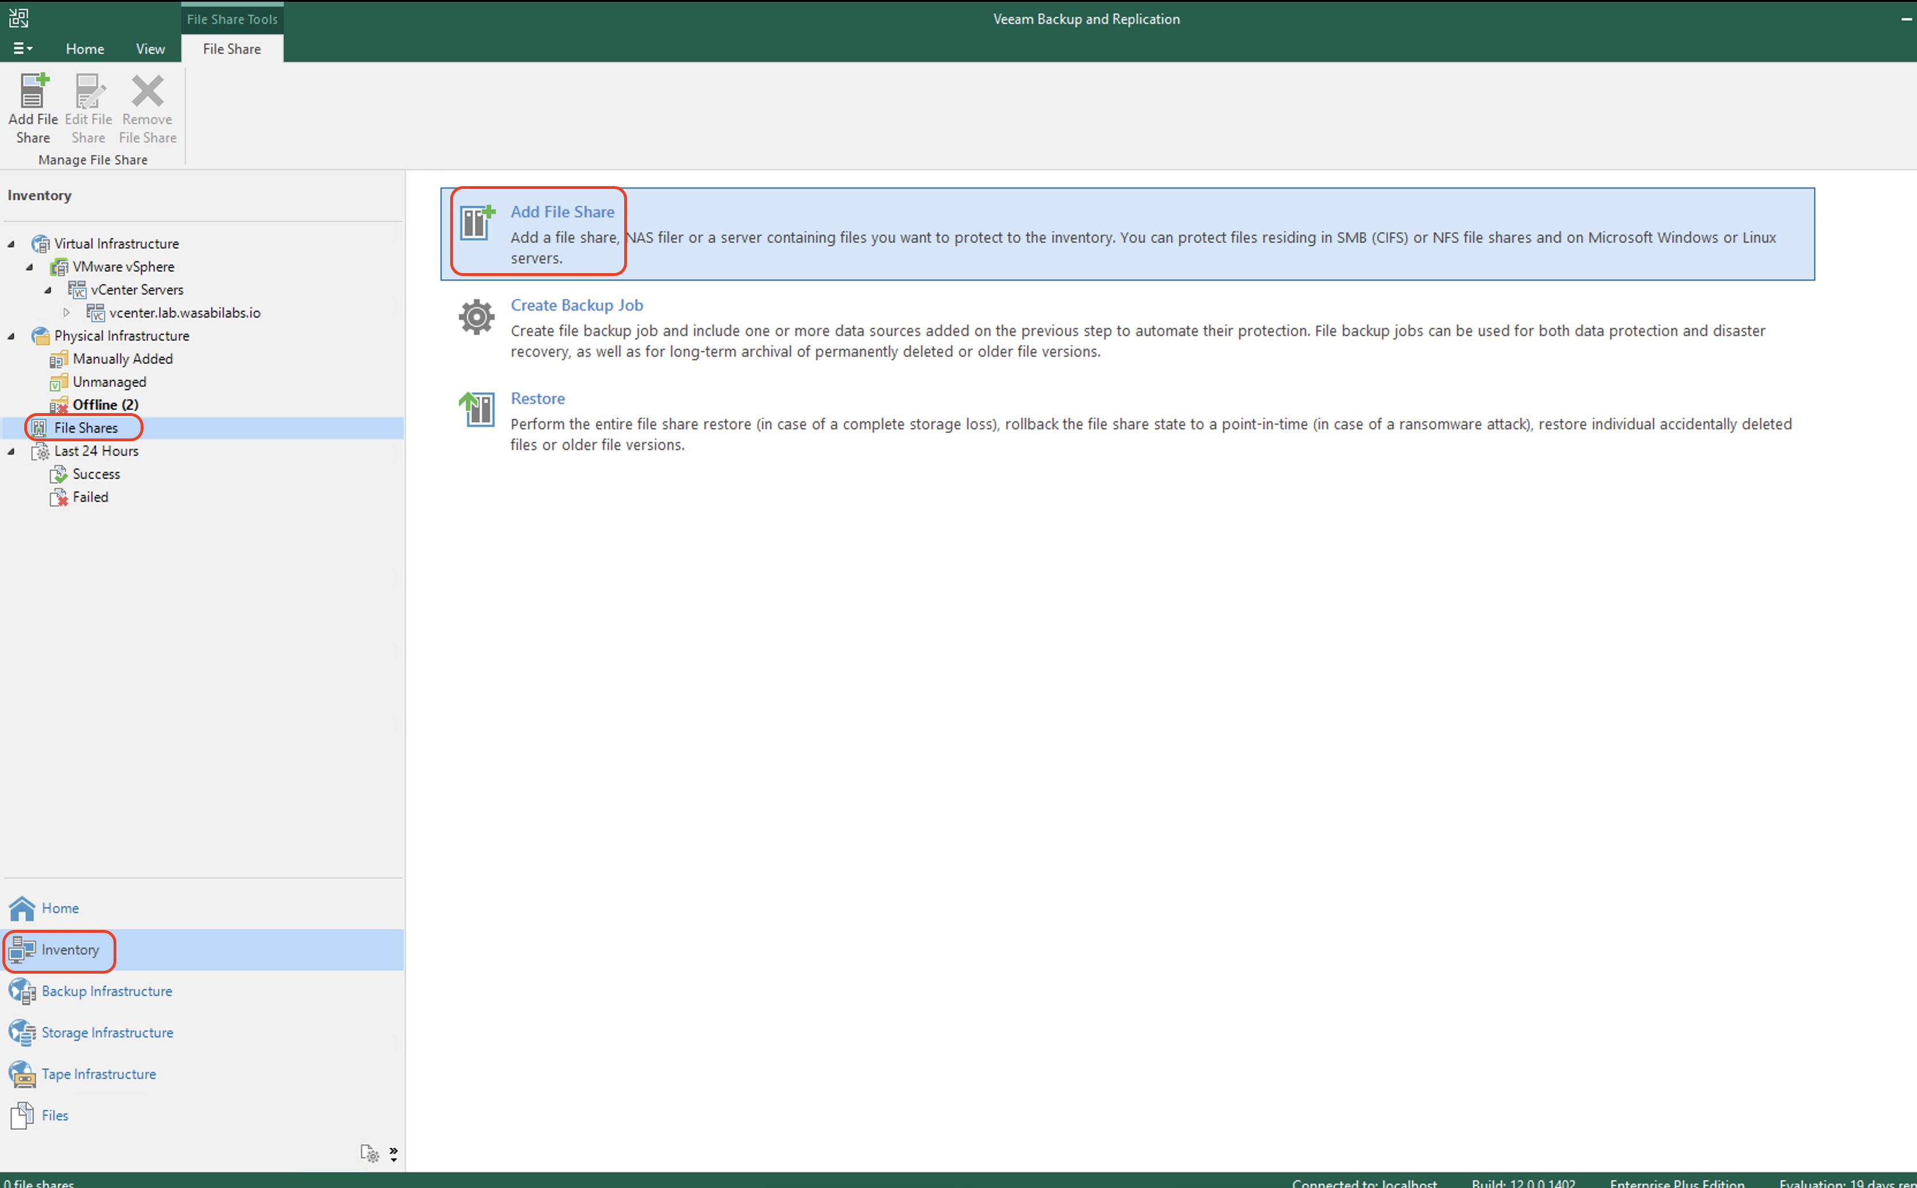The height and width of the screenshot is (1188, 1917).
Task: Open navigation pane configure views icon
Action: 369,1153
